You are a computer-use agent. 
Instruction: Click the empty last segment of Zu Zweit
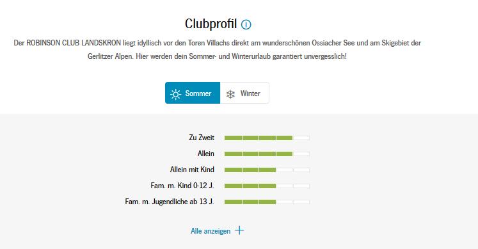(x=301, y=138)
